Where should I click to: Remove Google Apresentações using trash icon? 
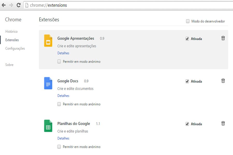click(223, 38)
